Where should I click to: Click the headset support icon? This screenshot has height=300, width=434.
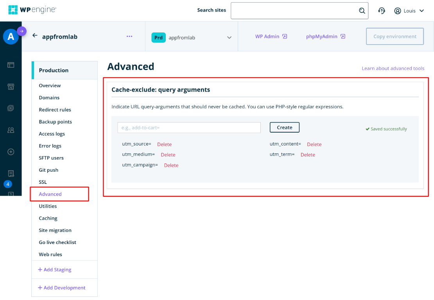pyautogui.click(x=381, y=11)
